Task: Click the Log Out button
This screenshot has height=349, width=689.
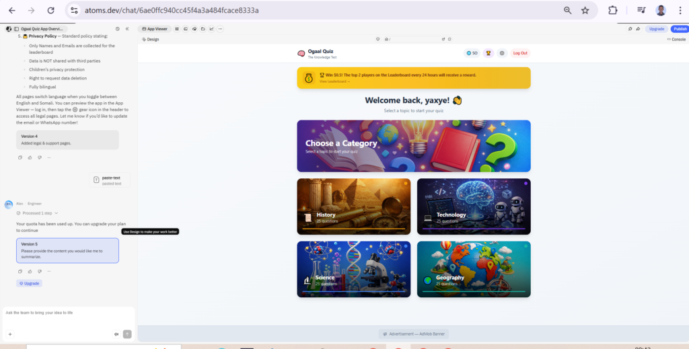Action: pos(520,53)
